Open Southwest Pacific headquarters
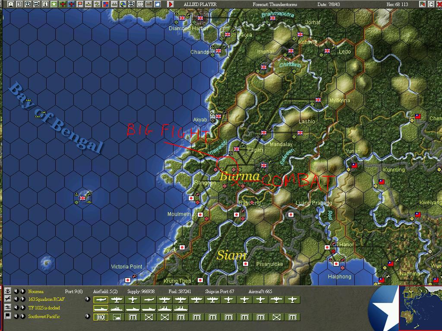Screen dimensions: 442x331 tap(44, 316)
